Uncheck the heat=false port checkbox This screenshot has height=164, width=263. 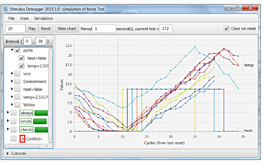[x=22, y=58]
